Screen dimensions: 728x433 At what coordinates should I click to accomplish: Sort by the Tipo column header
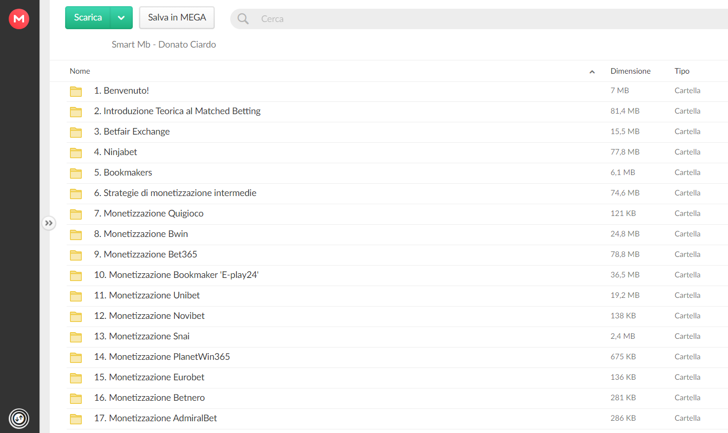click(682, 71)
